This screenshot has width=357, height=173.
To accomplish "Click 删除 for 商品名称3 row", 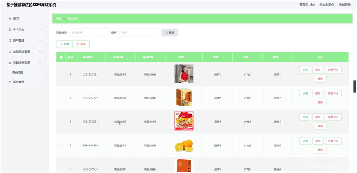I will coord(320,126).
